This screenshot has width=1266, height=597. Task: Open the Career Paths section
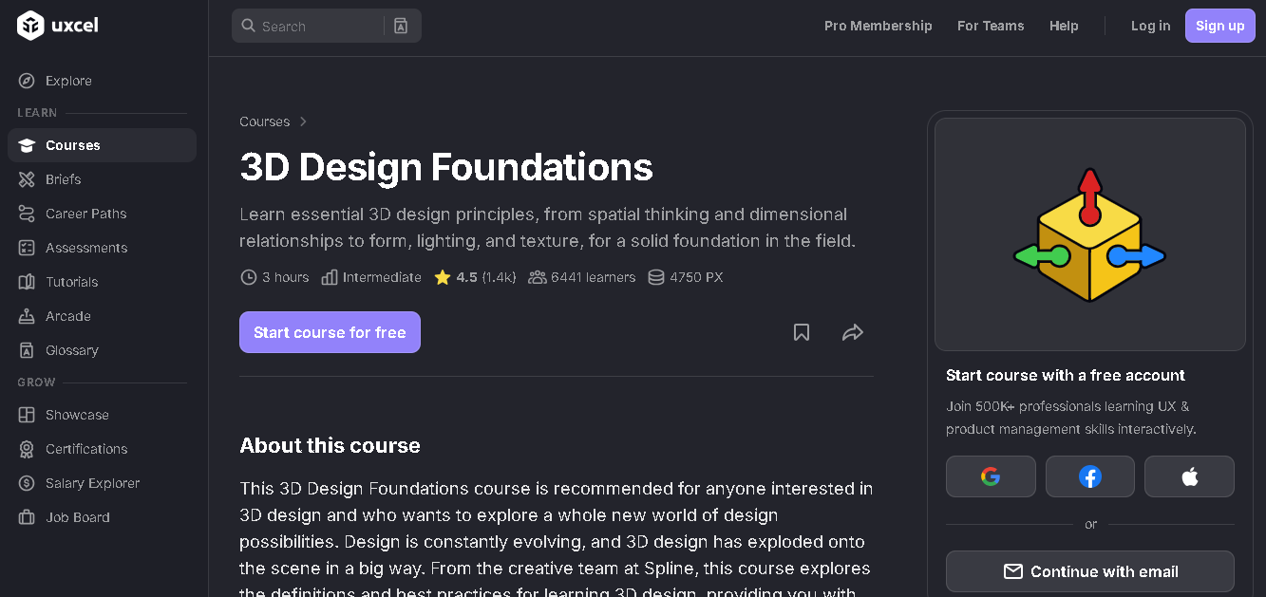tap(86, 213)
